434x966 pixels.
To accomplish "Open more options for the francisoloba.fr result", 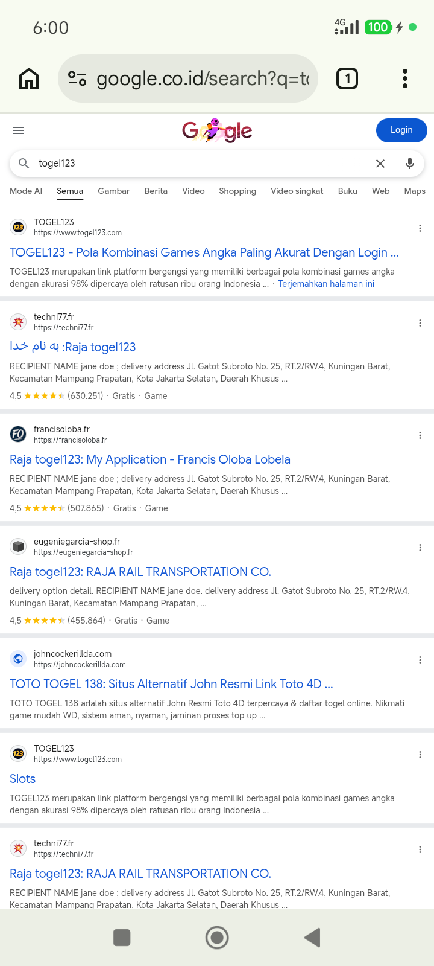I will 420,435.
